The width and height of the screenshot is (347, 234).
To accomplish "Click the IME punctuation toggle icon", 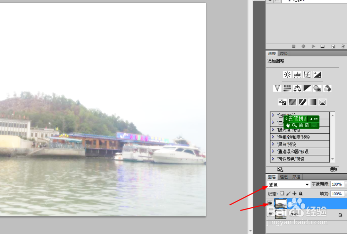I will (316, 119).
